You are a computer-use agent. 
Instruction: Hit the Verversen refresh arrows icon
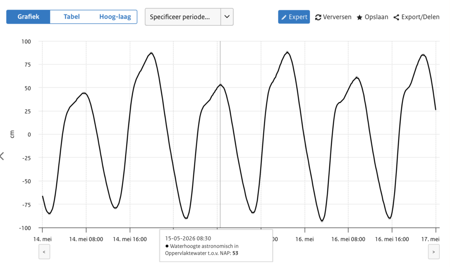tap(318, 18)
